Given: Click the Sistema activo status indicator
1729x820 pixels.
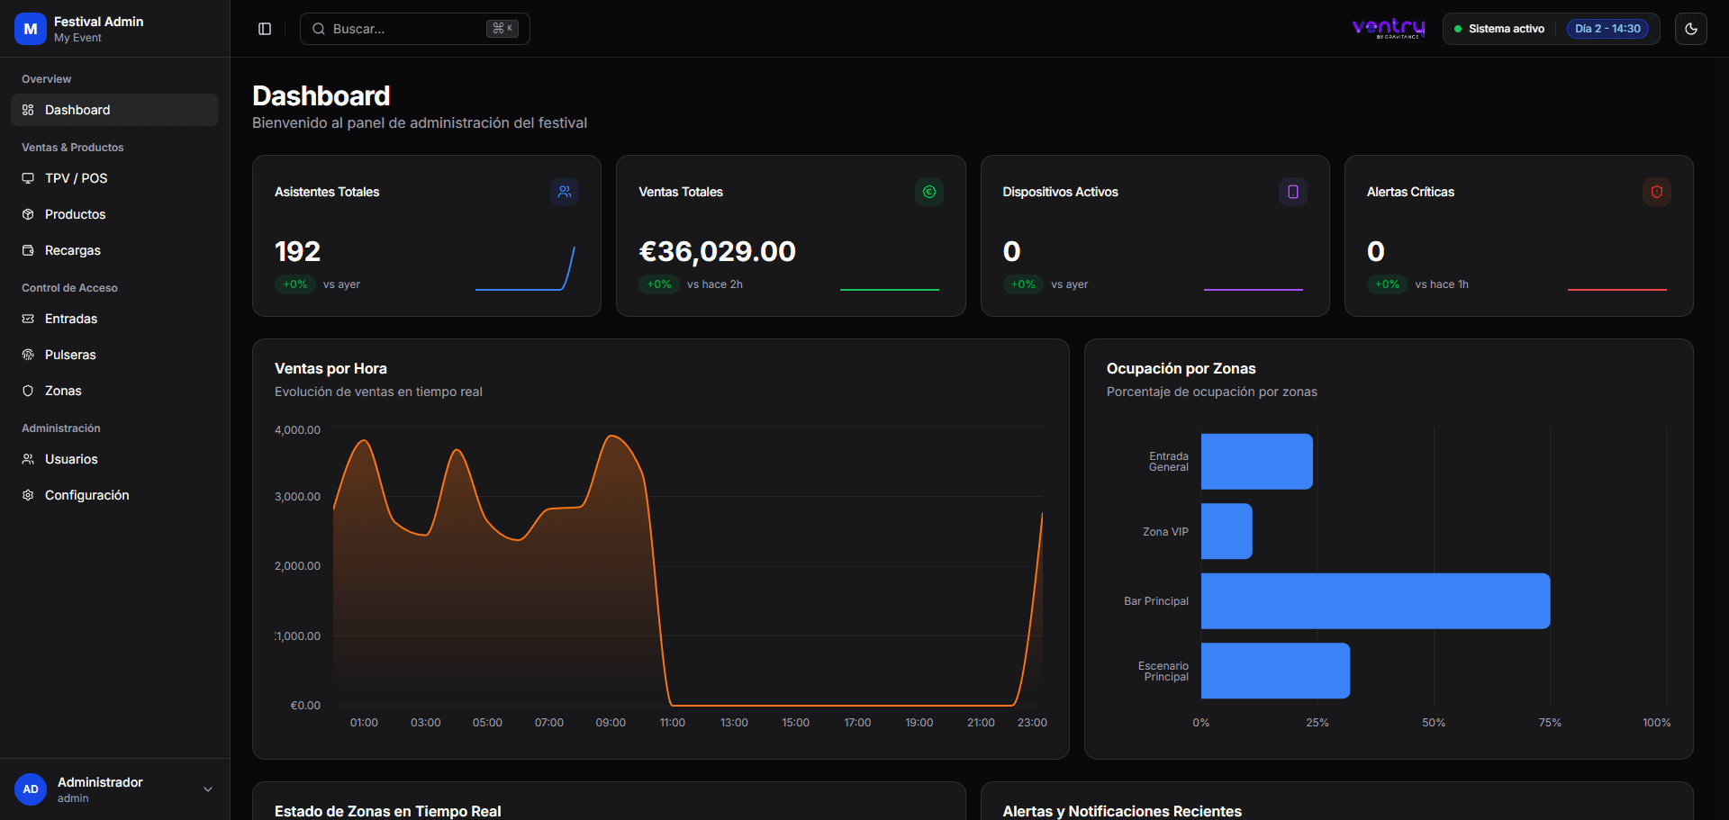Looking at the screenshot, I should point(1498,29).
